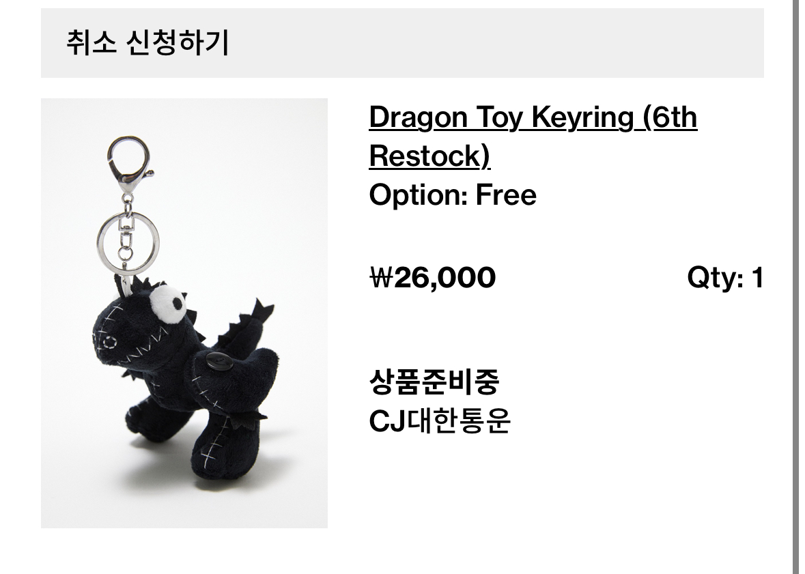This screenshot has width=805, height=574.
Task: Click the ₩26,000 price label
Action: tap(433, 278)
